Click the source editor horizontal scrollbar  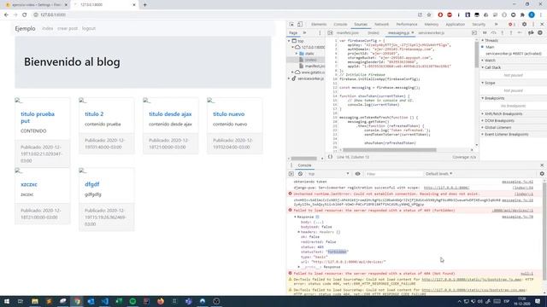[390, 150]
